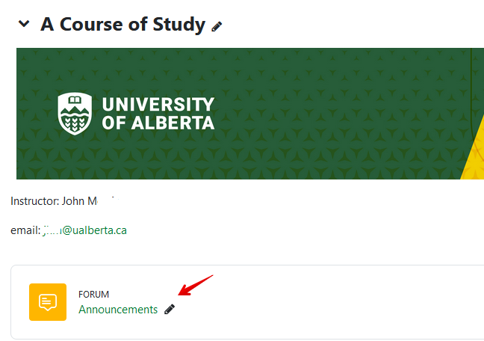Click the Instructor label text
Image resolution: width=484 pixels, height=341 pixels.
point(32,201)
